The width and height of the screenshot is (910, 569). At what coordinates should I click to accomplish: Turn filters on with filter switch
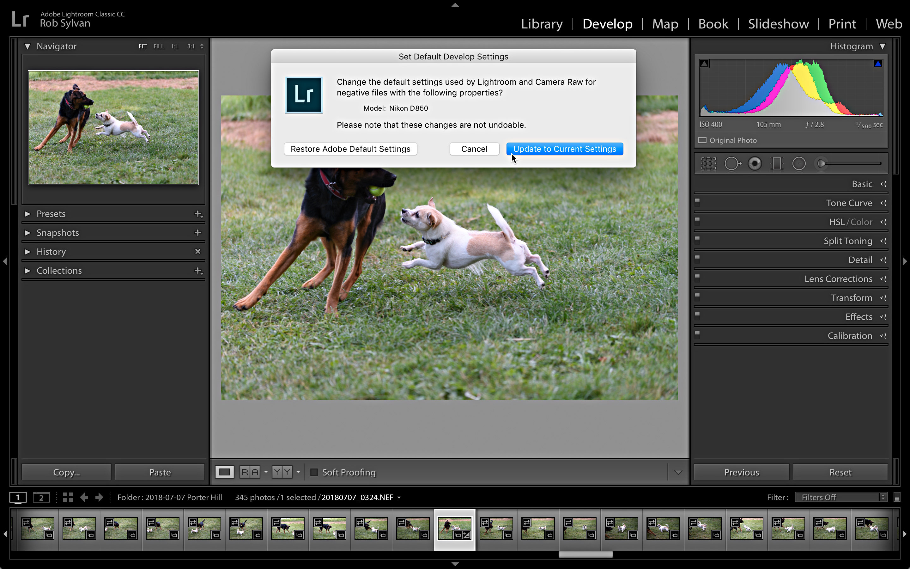[x=897, y=498]
